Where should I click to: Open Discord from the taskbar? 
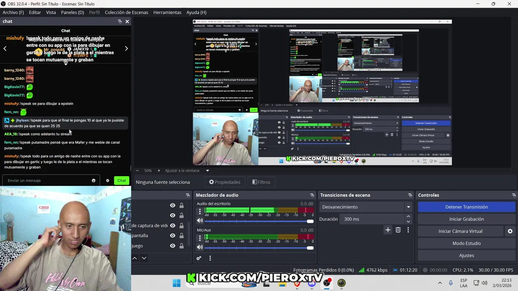tap(312, 283)
